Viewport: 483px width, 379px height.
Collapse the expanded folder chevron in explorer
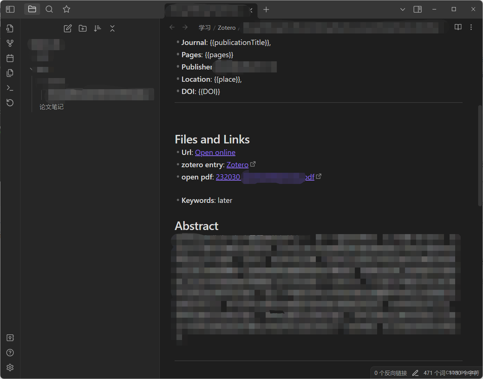click(31, 69)
